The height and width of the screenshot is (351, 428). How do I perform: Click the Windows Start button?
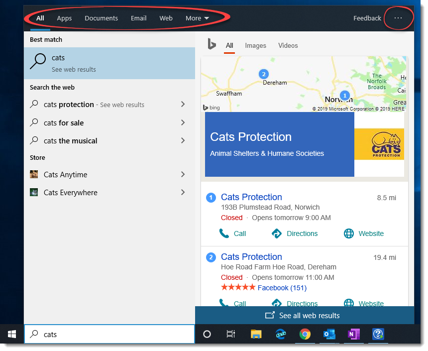pyautogui.click(x=11, y=334)
